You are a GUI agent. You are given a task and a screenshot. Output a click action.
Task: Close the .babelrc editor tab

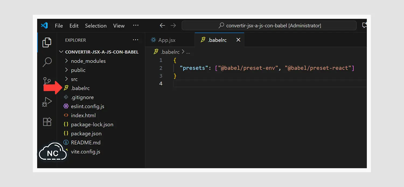pyautogui.click(x=238, y=40)
